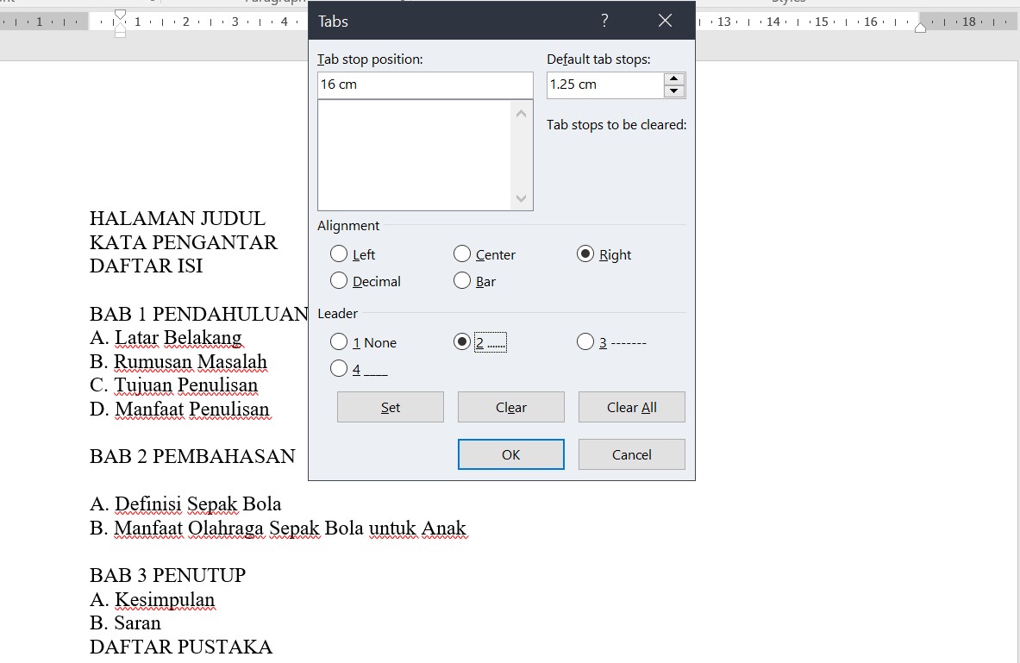The image size is (1020, 663).
Task: Click the Default tab stops value field
Action: click(x=604, y=84)
